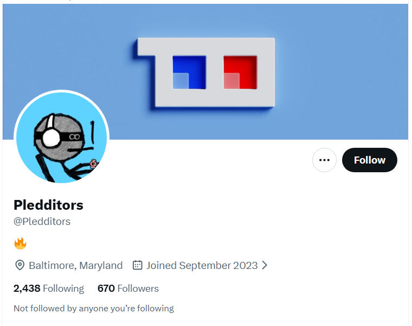Open the Joined September 2023 details
The image size is (412, 326).
tap(202, 265)
